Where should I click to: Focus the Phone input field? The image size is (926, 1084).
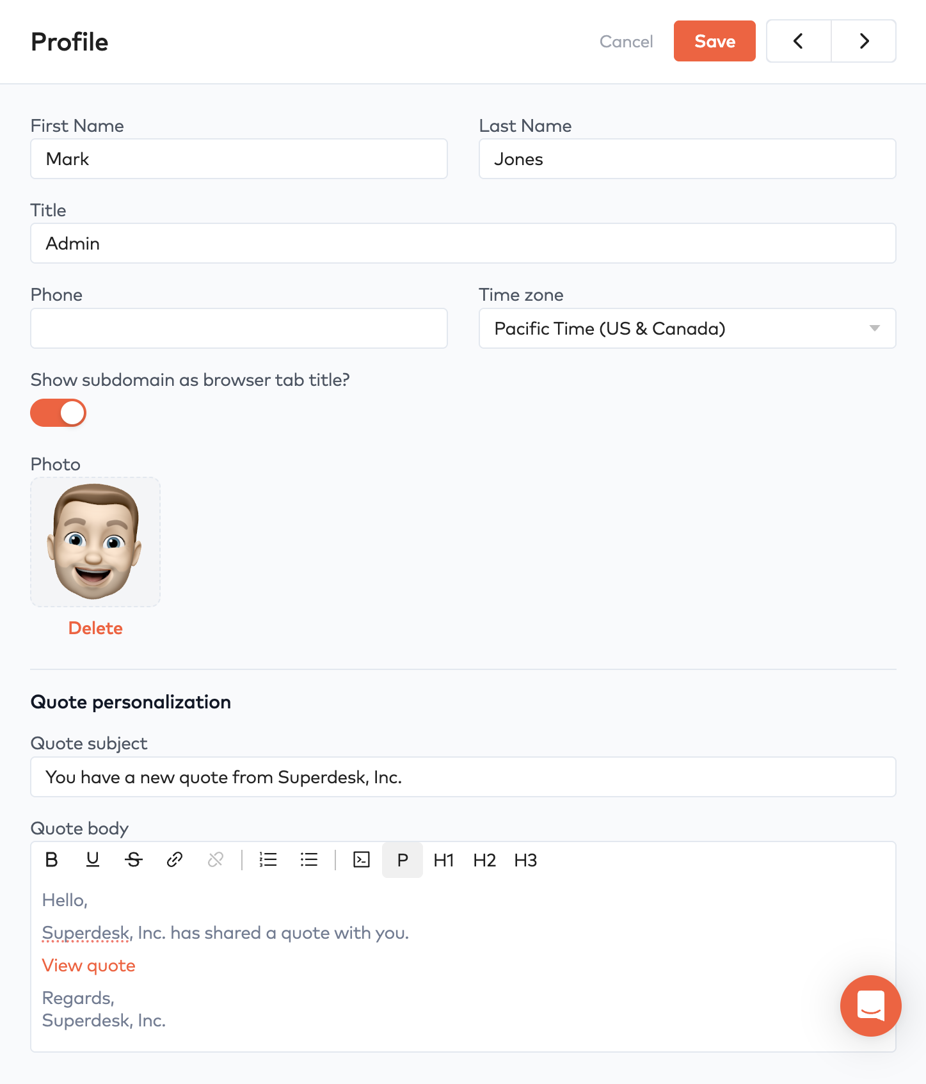pos(239,328)
